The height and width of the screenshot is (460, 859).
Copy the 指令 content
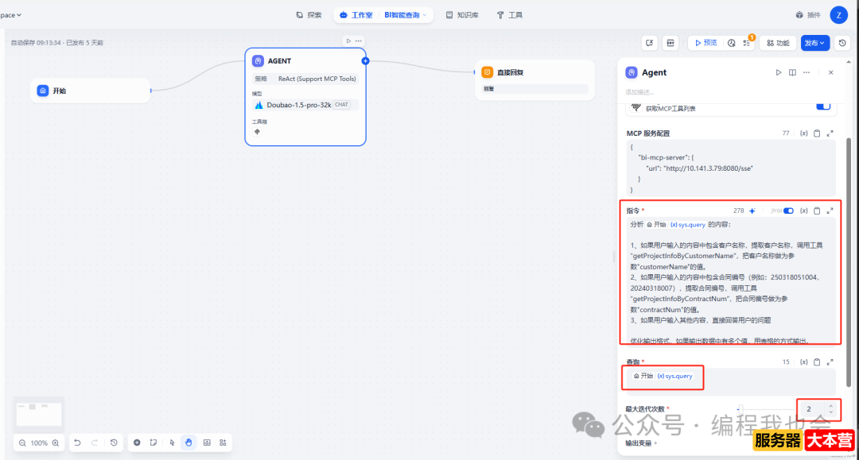pyautogui.click(x=817, y=211)
